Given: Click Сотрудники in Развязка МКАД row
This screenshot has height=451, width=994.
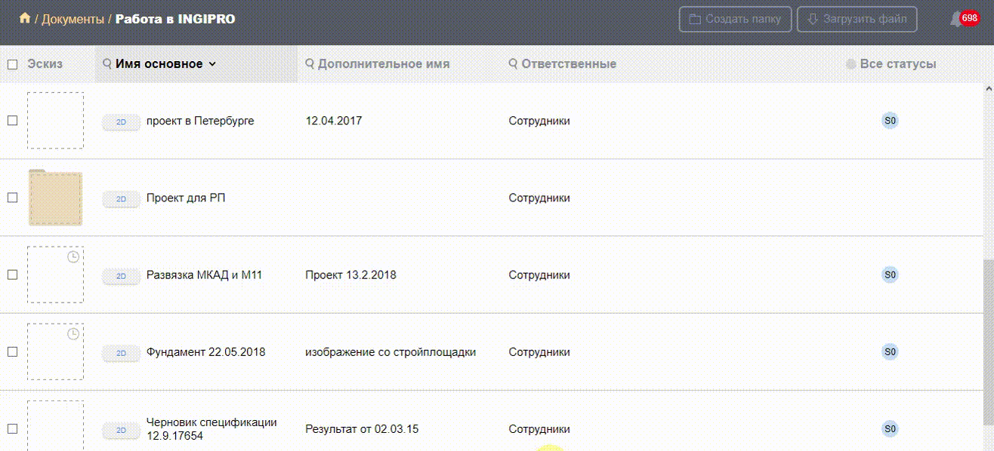Looking at the screenshot, I should click(539, 275).
